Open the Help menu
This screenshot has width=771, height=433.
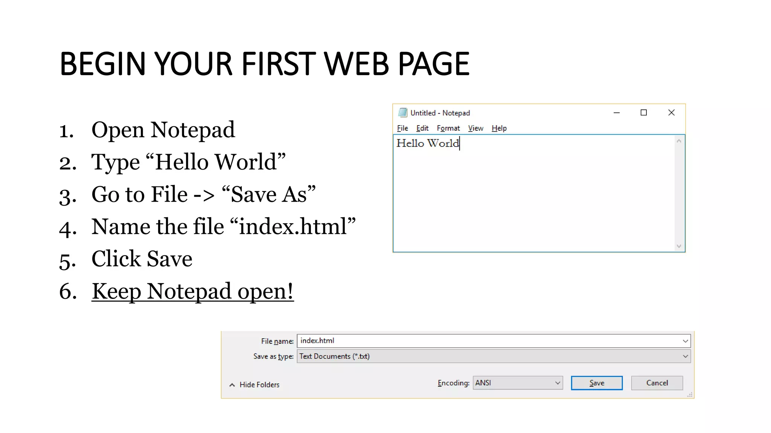click(x=499, y=128)
